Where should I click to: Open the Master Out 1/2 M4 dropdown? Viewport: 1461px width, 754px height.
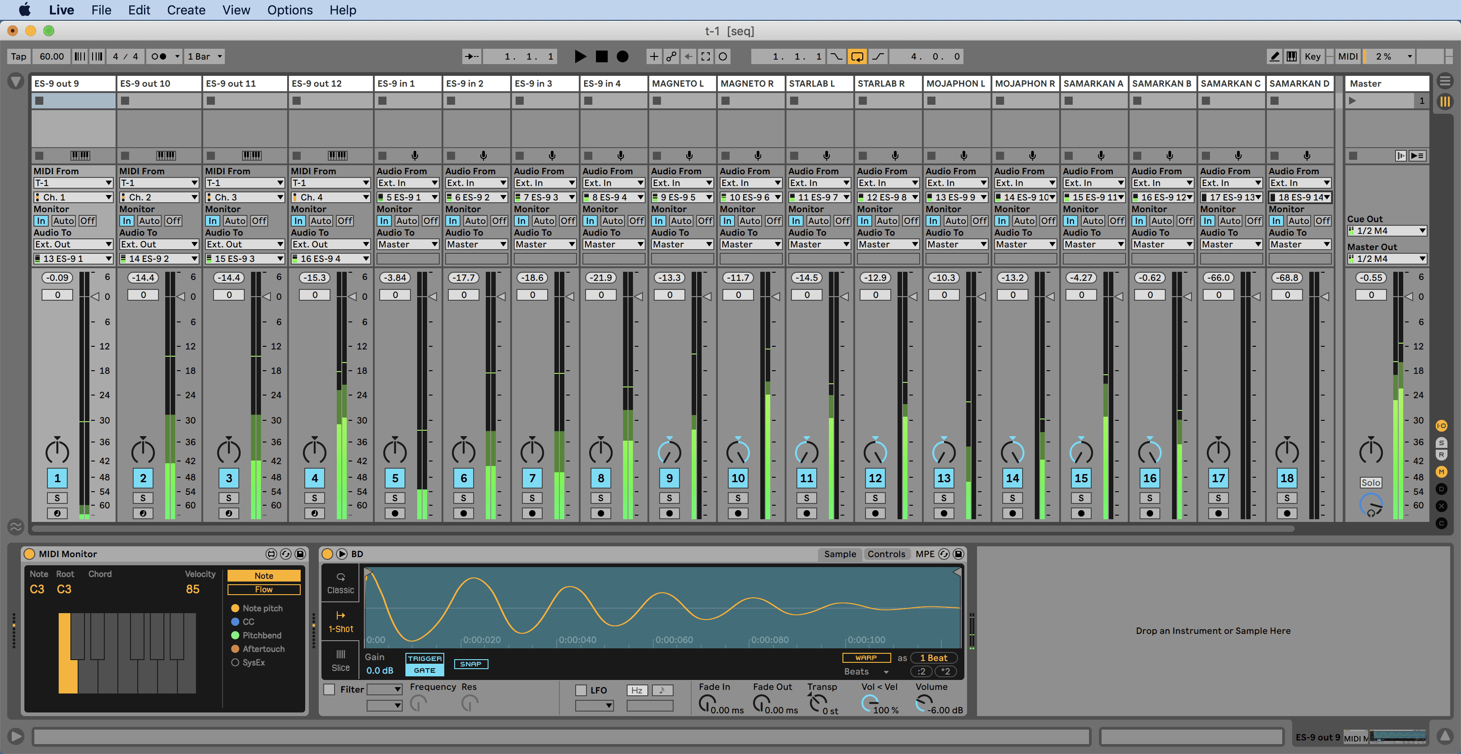click(x=1387, y=259)
